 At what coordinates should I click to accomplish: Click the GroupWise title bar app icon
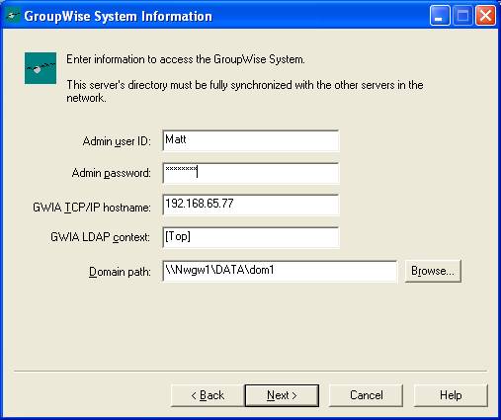point(13,16)
